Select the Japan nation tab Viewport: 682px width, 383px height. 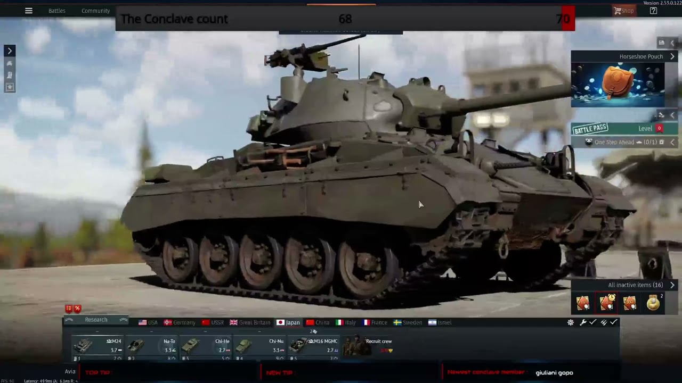pos(288,322)
